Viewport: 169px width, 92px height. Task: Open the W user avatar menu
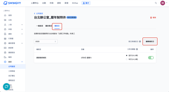(163, 3)
